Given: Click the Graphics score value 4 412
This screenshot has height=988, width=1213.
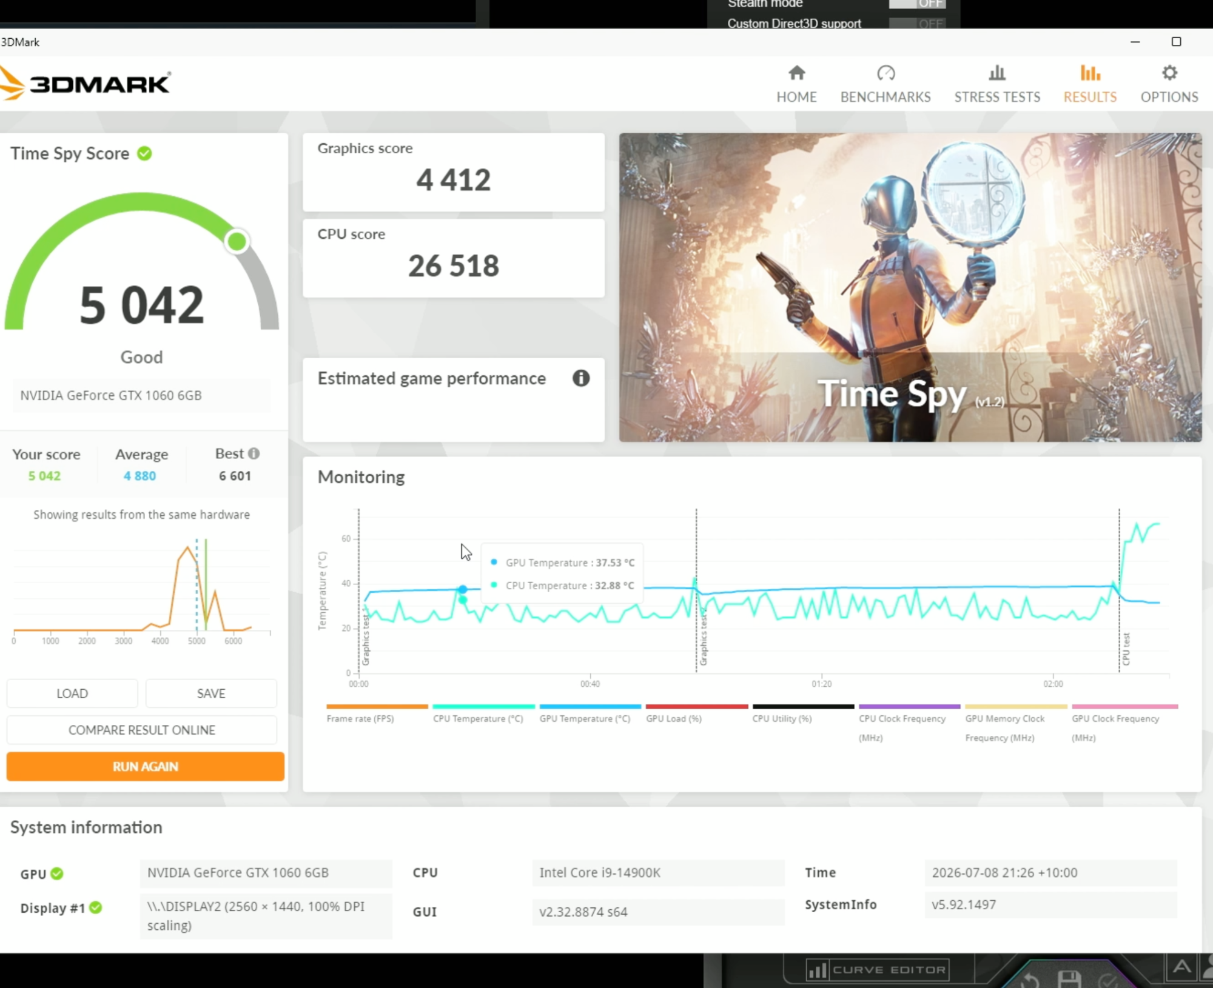Looking at the screenshot, I should coord(453,180).
